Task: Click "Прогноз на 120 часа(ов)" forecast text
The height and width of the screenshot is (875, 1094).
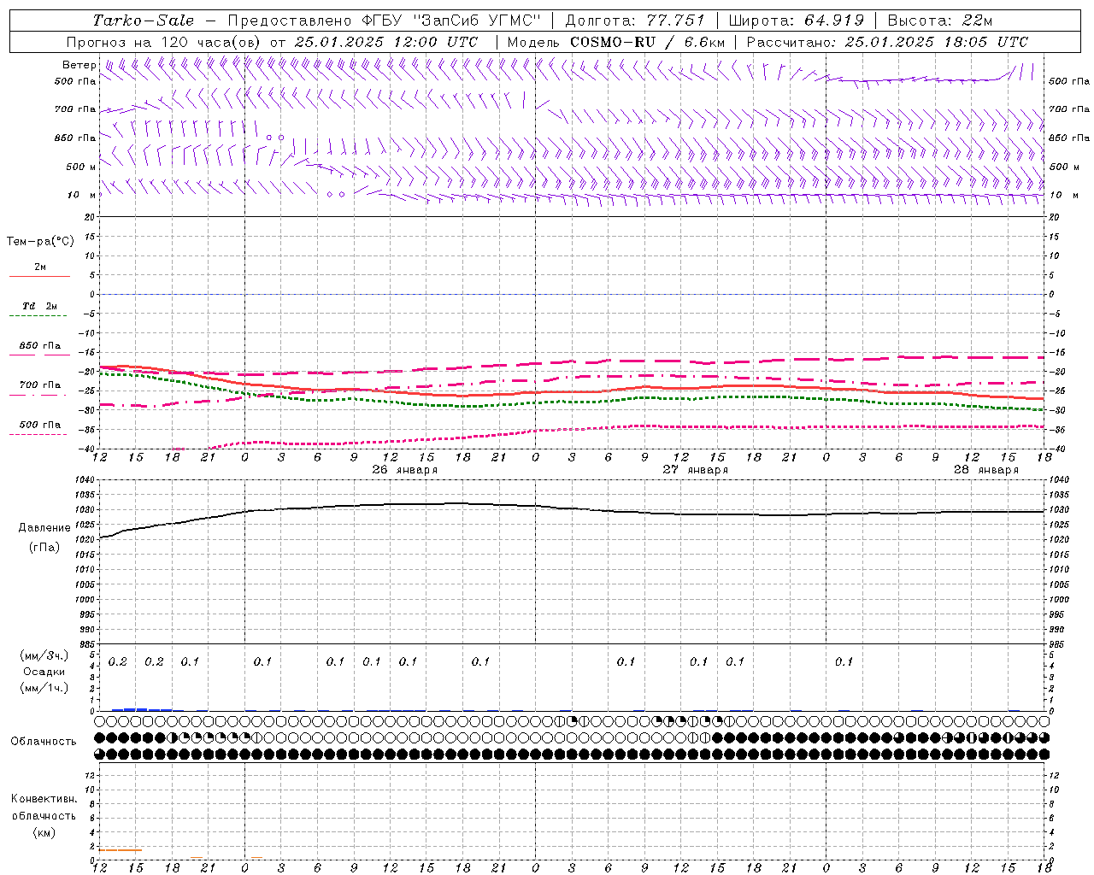Action: point(164,42)
